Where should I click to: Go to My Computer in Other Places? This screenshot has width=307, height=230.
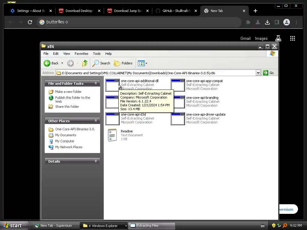pos(65,141)
